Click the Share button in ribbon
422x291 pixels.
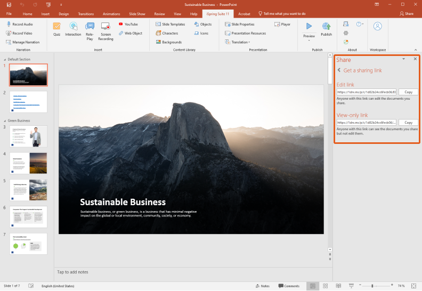point(407,14)
